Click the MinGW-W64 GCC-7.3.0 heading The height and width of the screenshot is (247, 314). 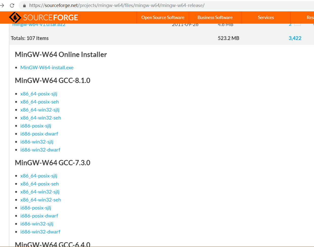pyautogui.click(x=52, y=163)
